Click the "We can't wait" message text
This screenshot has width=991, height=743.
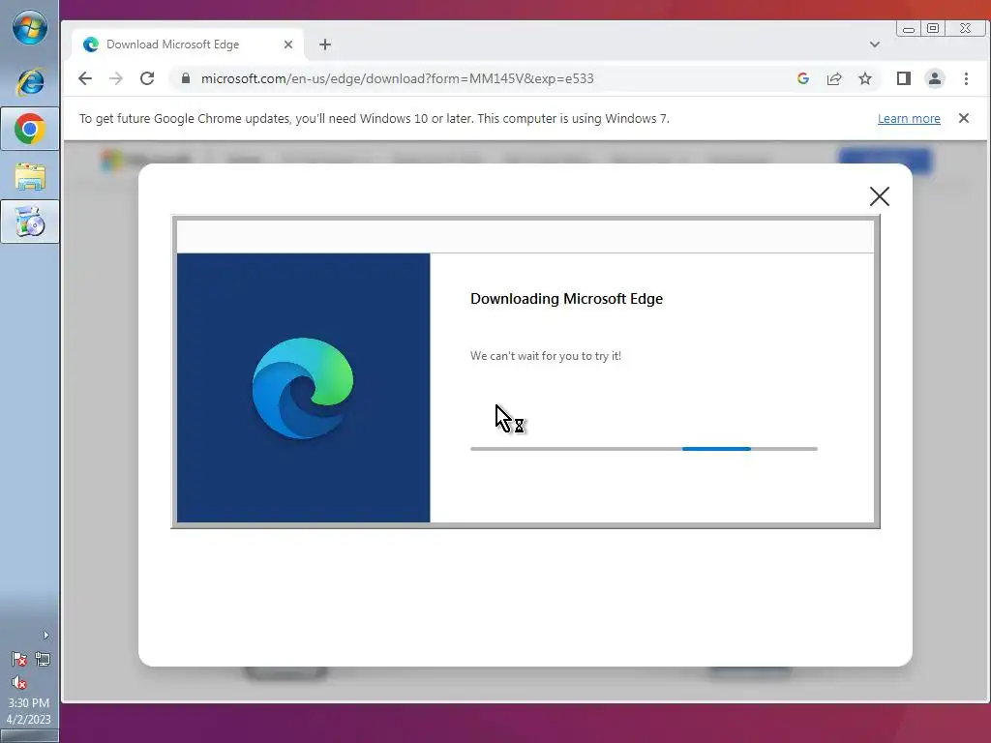[546, 356]
